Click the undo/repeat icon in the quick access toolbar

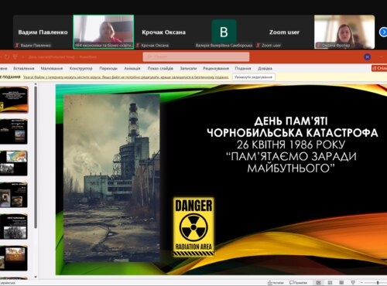tap(7, 56)
